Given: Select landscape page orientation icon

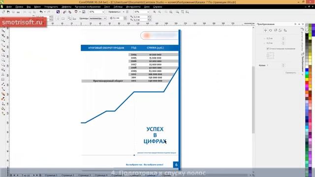Looking at the screenshot, I should point(63,18).
